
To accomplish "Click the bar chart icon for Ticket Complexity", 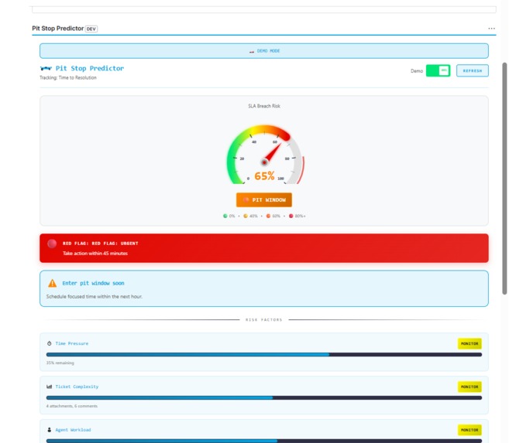I will click(x=50, y=387).
